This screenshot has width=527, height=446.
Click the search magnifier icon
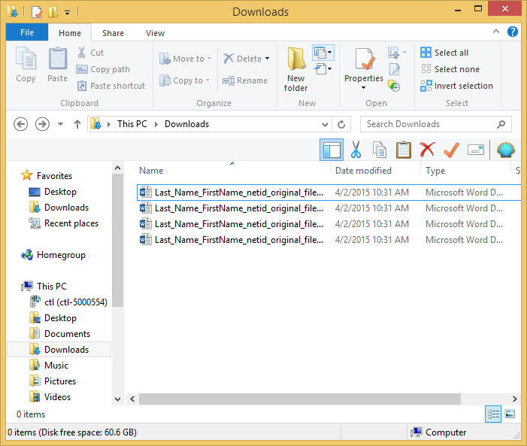point(501,124)
